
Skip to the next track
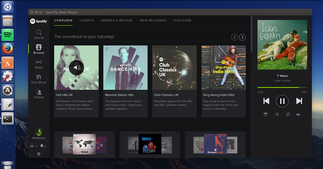click(299, 101)
